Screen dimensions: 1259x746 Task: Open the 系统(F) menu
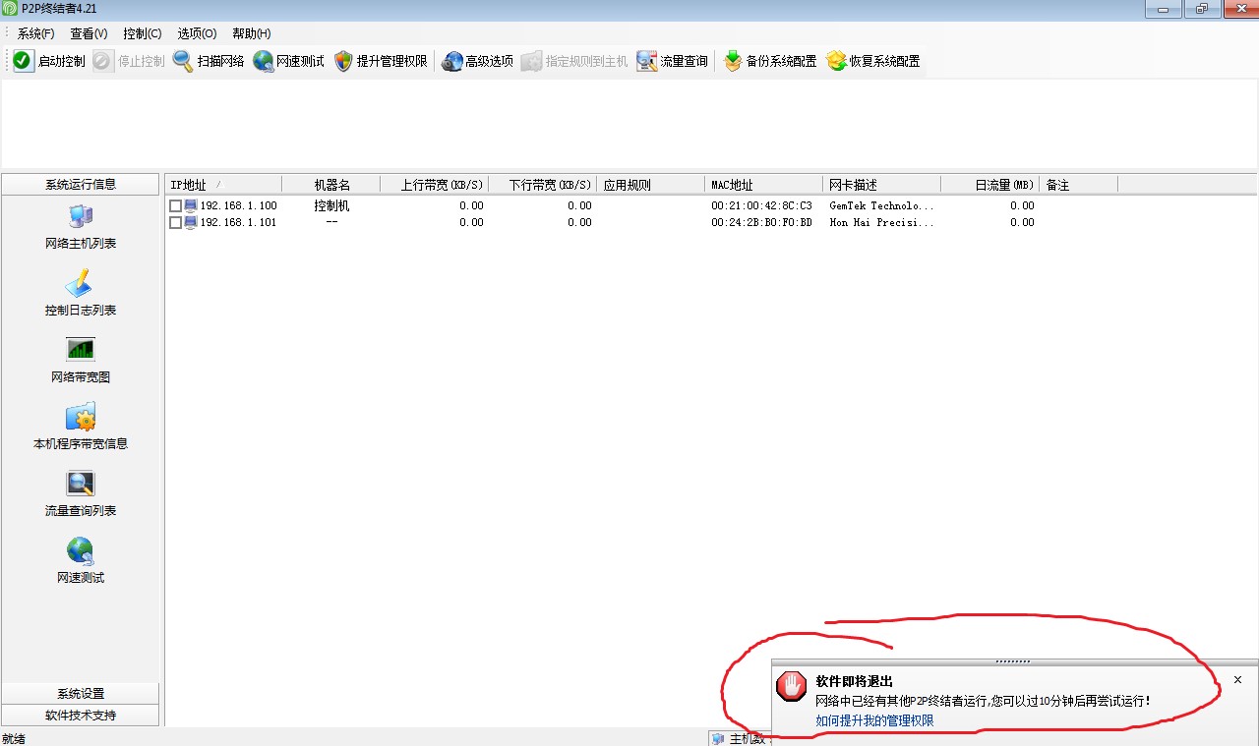35,33
